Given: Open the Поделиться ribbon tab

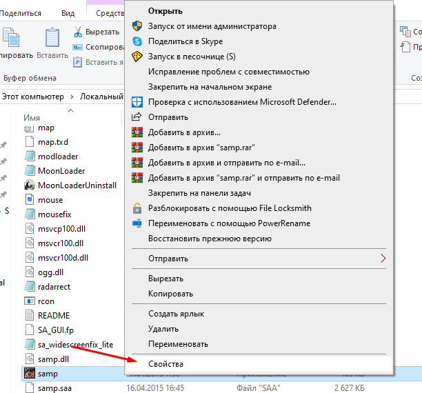Looking at the screenshot, I should tap(21, 13).
